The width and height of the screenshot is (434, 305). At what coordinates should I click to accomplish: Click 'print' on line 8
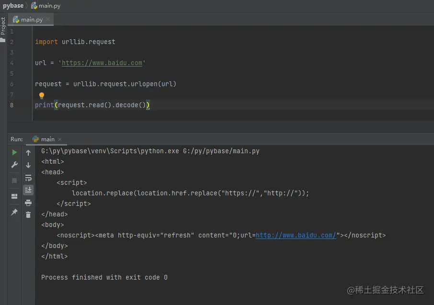coord(44,105)
